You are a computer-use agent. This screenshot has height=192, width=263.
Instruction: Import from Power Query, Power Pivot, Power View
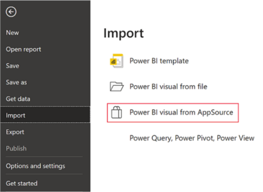tap(191, 138)
